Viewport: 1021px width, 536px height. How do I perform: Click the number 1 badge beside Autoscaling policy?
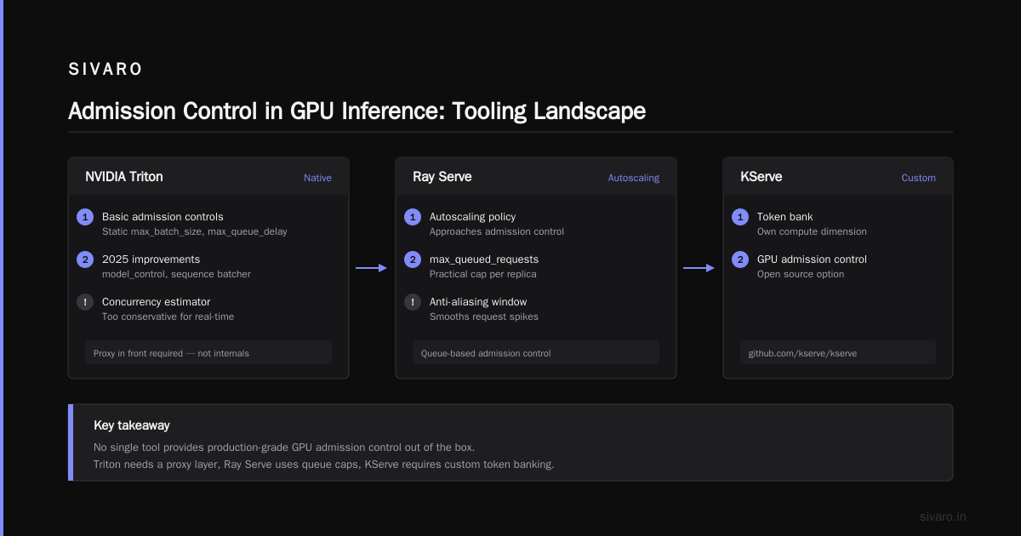pos(413,217)
